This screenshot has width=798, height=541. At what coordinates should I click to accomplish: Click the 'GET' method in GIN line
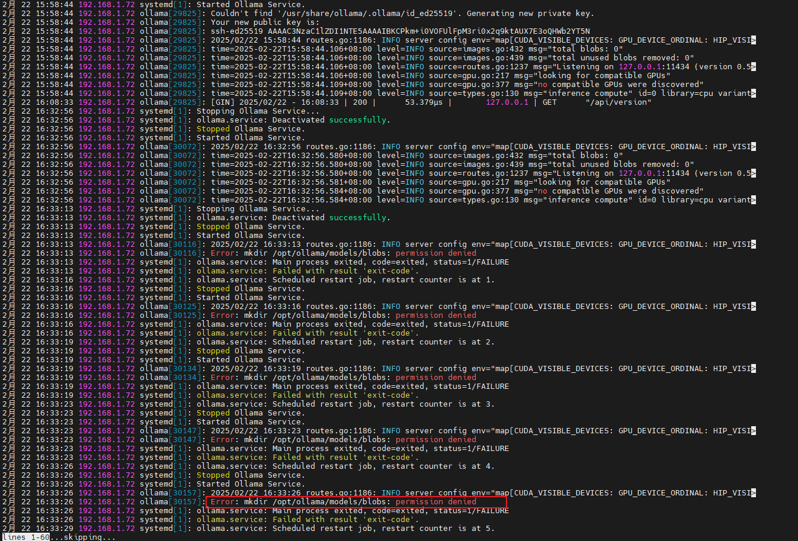(x=549, y=102)
